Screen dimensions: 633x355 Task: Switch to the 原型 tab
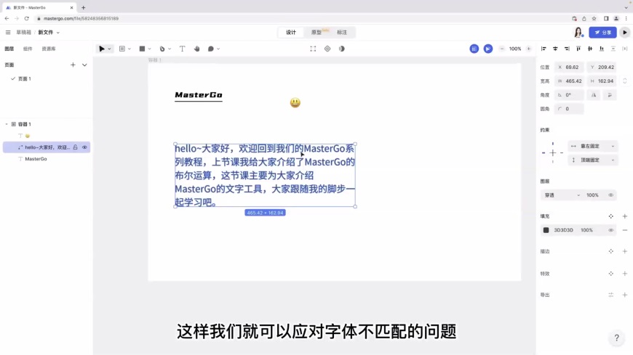pyautogui.click(x=317, y=32)
